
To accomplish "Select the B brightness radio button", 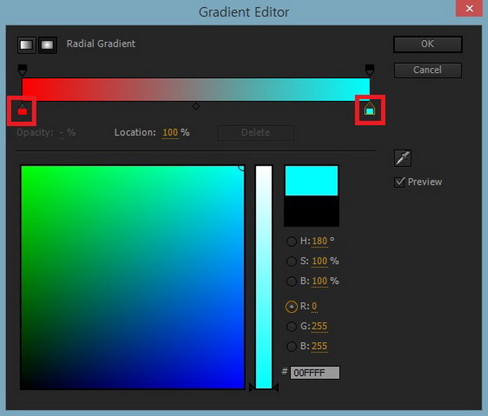I will point(292,282).
